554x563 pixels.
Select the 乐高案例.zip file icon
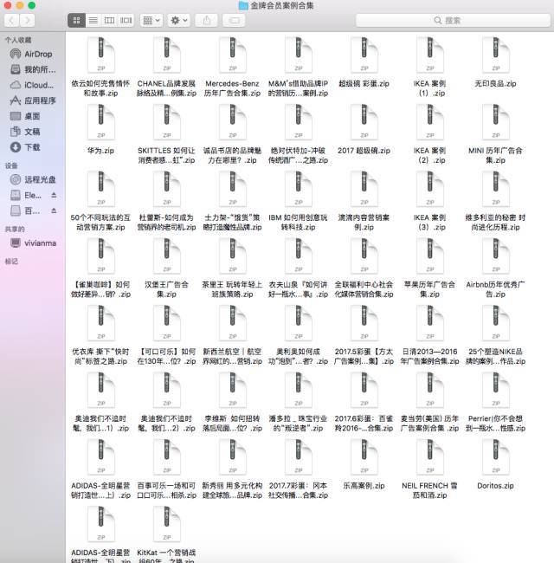pyautogui.click(x=364, y=457)
